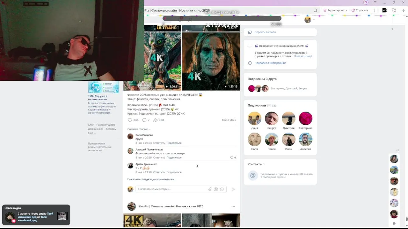Viewport: 408px width, 229px height.
Task: Open browser three-dot actions menu in address bar
Action: [374, 10]
